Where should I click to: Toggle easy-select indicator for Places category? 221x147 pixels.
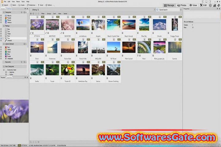point(1,20)
